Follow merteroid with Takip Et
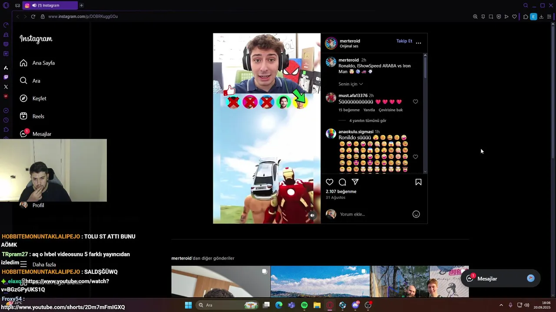Image resolution: width=556 pixels, height=312 pixels. (x=404, y=41)
